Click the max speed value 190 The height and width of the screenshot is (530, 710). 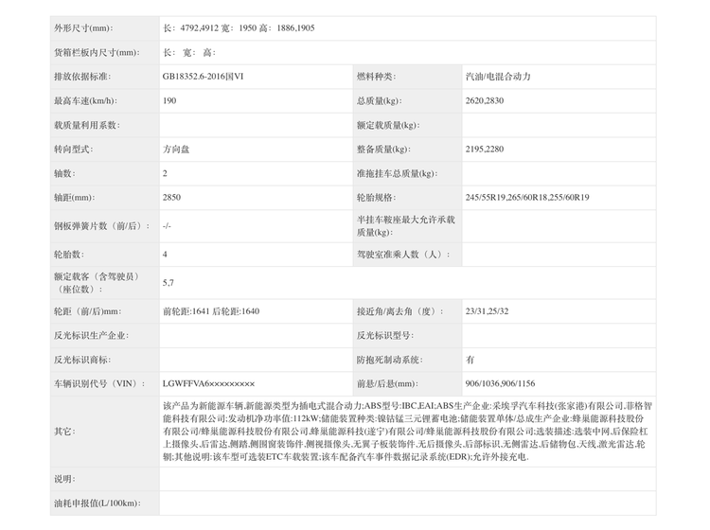click(x=169, y=100)
